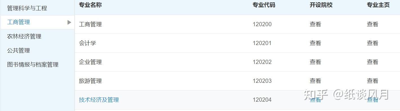Open the major homepage for 技术经济及管理
The width and height of the screenshot is (400, 111).
372,100
